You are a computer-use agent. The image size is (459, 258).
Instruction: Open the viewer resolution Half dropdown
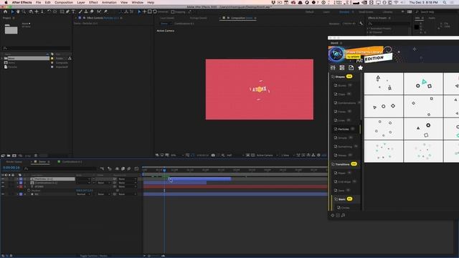pos(235,156)
